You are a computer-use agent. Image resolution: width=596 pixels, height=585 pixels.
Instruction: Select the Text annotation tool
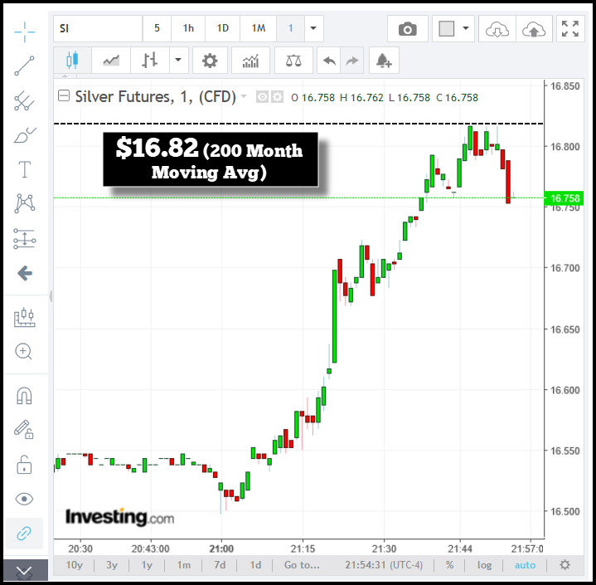(24, 170)
